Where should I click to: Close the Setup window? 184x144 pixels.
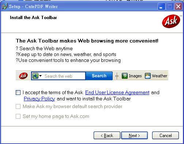[x=178, y=7]
